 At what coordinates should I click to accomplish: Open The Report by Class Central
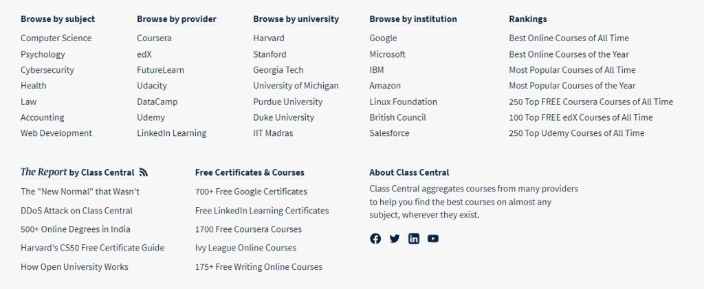(x=77, y=172)
